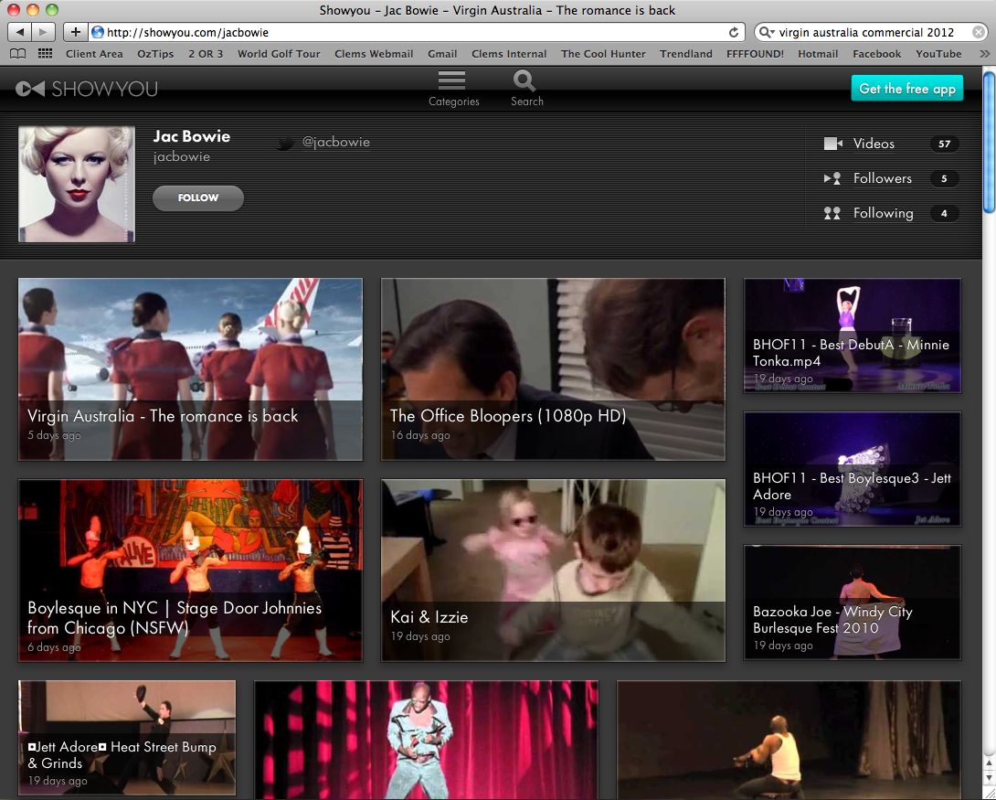The width and height of the screenshot is (996, 800).
Task: Open the Gmail bookmark
Action: 443,54
